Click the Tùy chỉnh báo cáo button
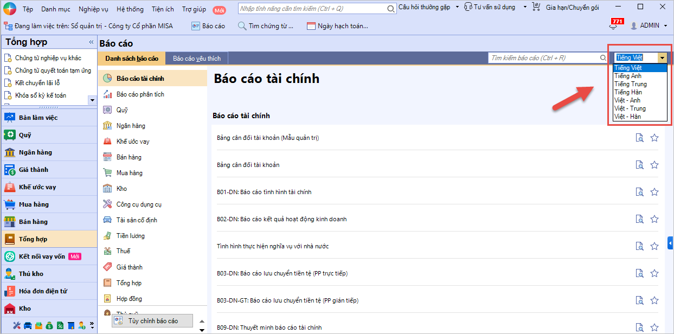The width and height of the screenshot is (674, 334). pos(152,321)
